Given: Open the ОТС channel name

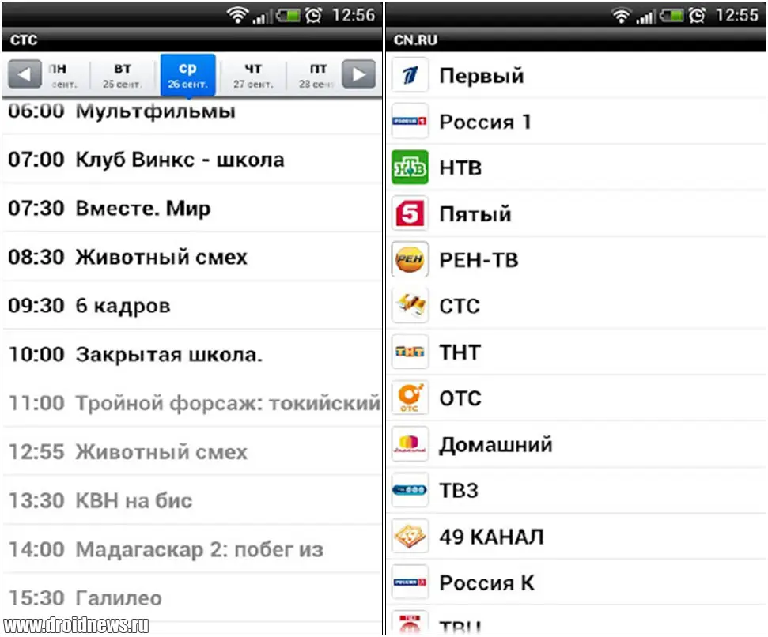Looking at the screenshot, I should pos(460,398).
